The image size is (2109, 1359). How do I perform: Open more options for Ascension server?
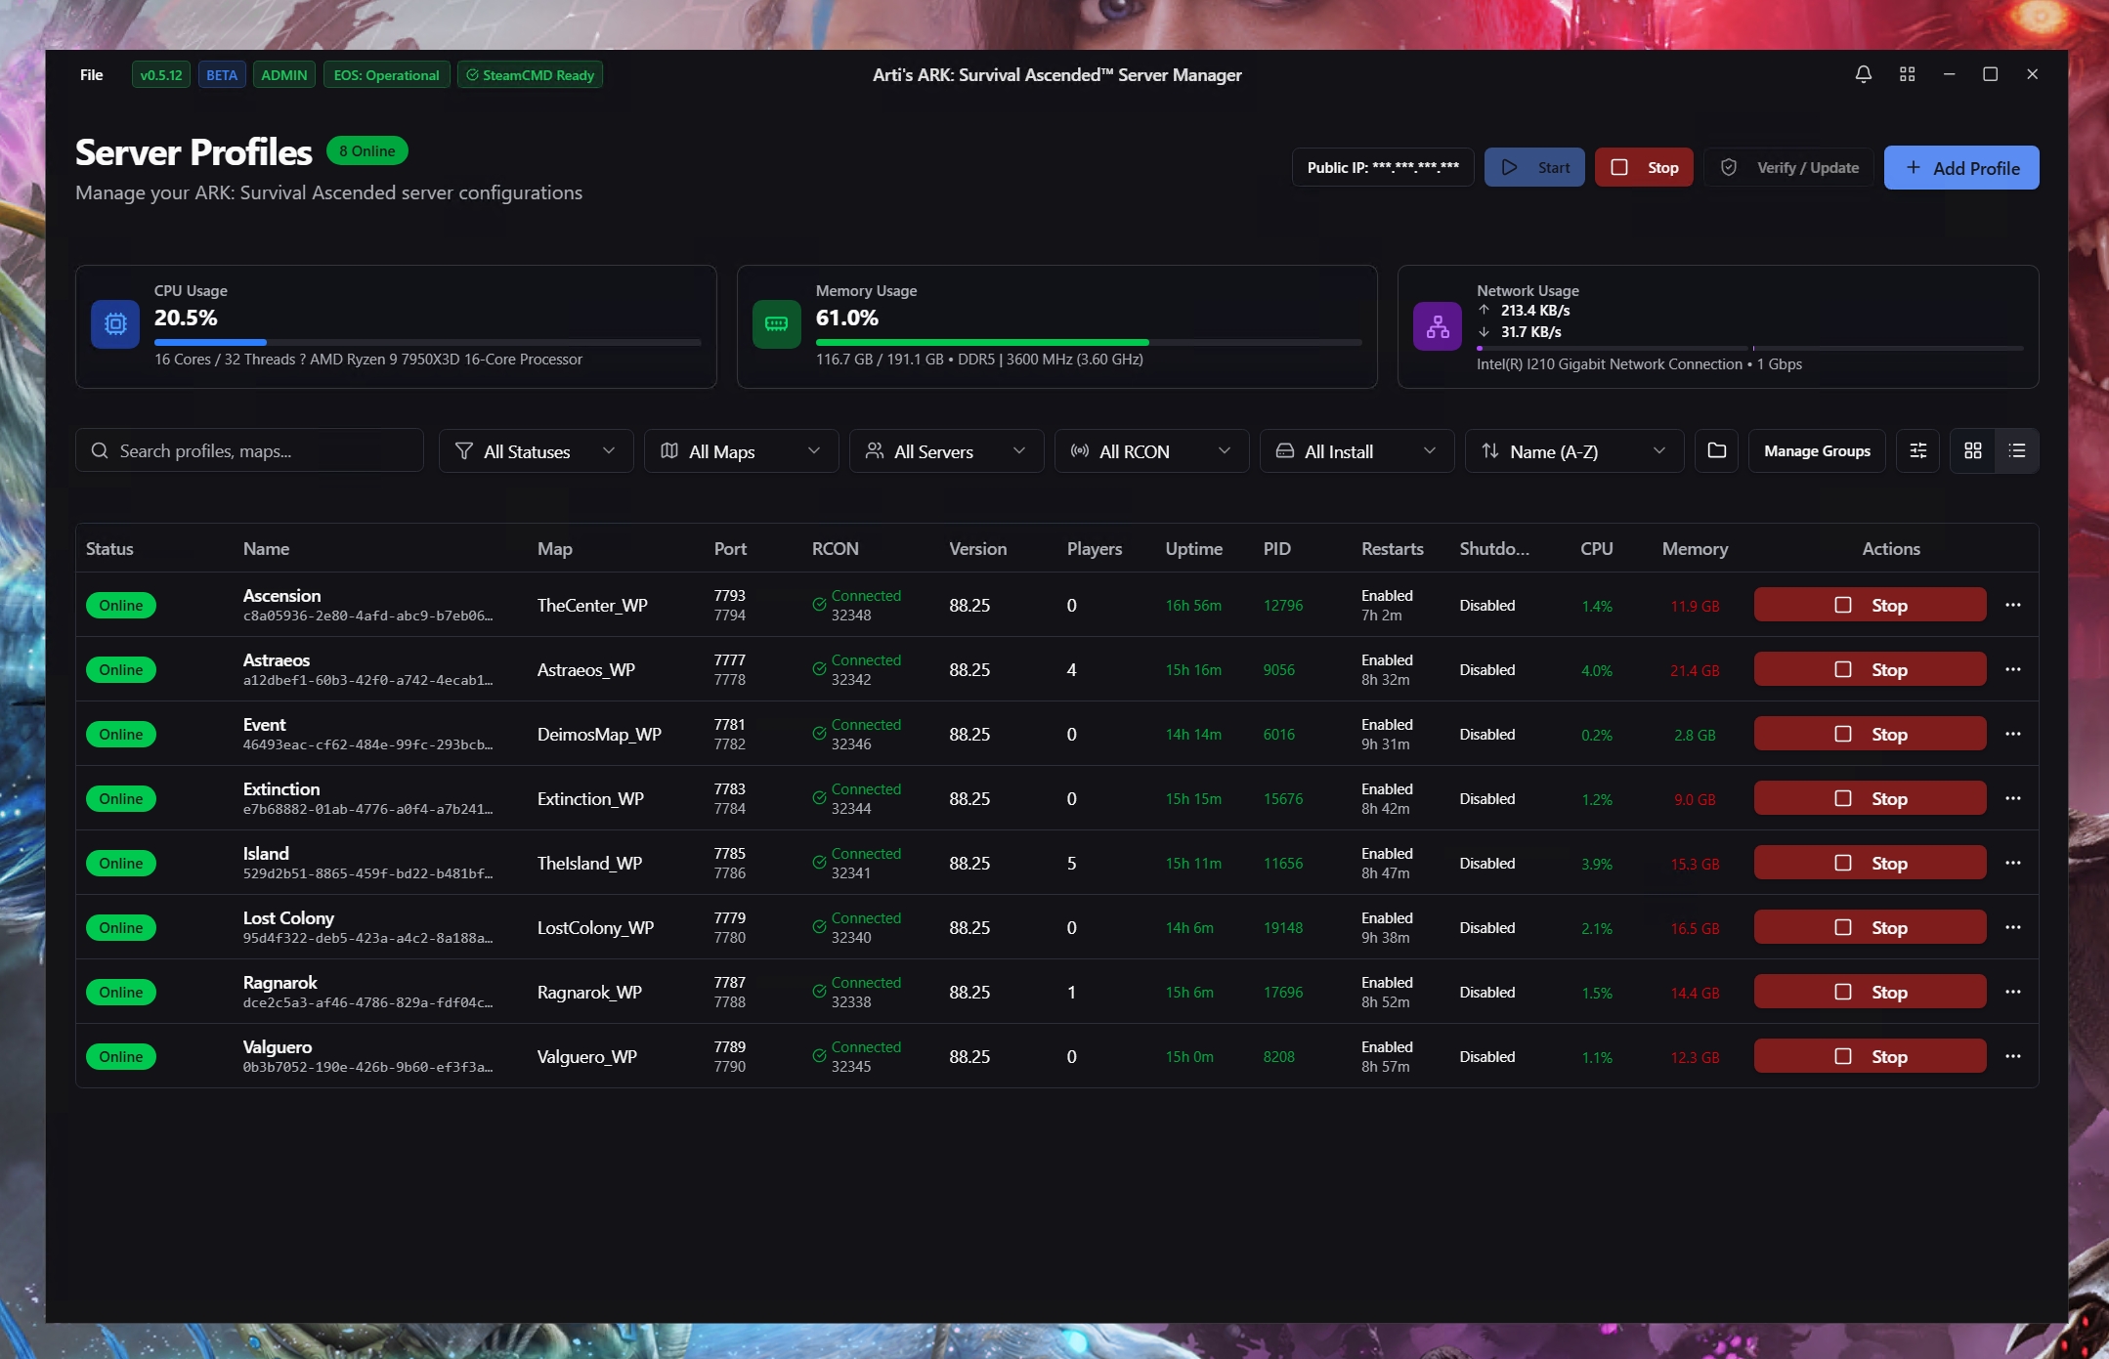(2012, 605)
